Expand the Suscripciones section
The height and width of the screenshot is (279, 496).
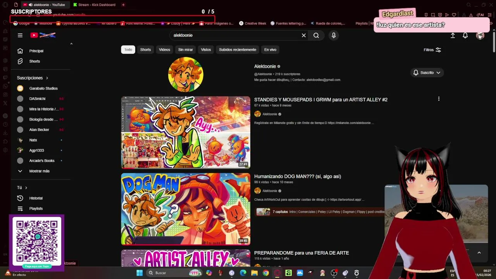(33, 78)
